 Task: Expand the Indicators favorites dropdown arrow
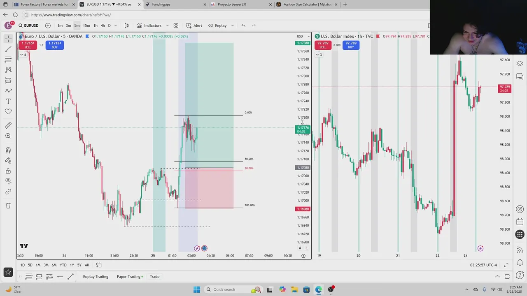pyautogui.click(x=167, y=25)
